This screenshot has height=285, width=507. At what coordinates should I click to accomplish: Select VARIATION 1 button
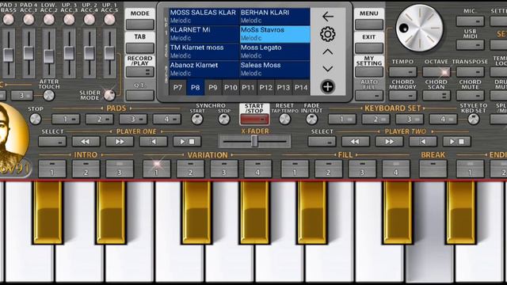tap(157, 169)
